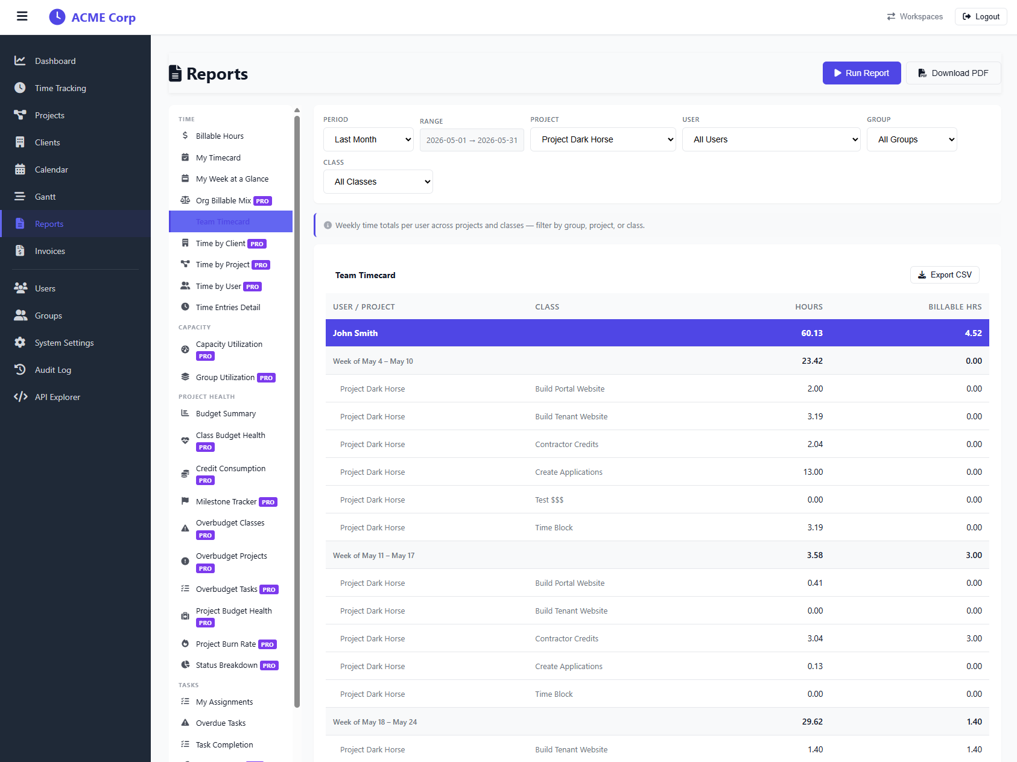Viewport: 1017px width, 762px height.
Task: Open Time by User report
Action: coord(230,286)
